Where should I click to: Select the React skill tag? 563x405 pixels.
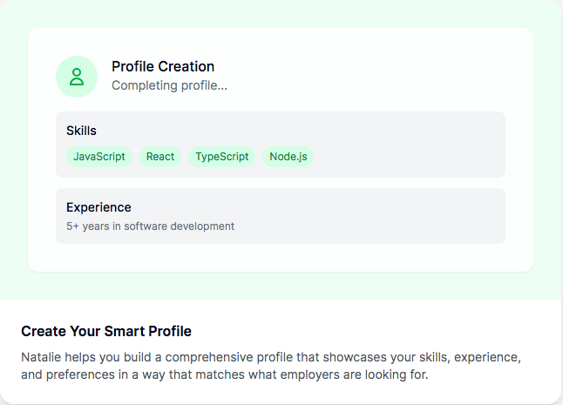(x=160, y=157)
